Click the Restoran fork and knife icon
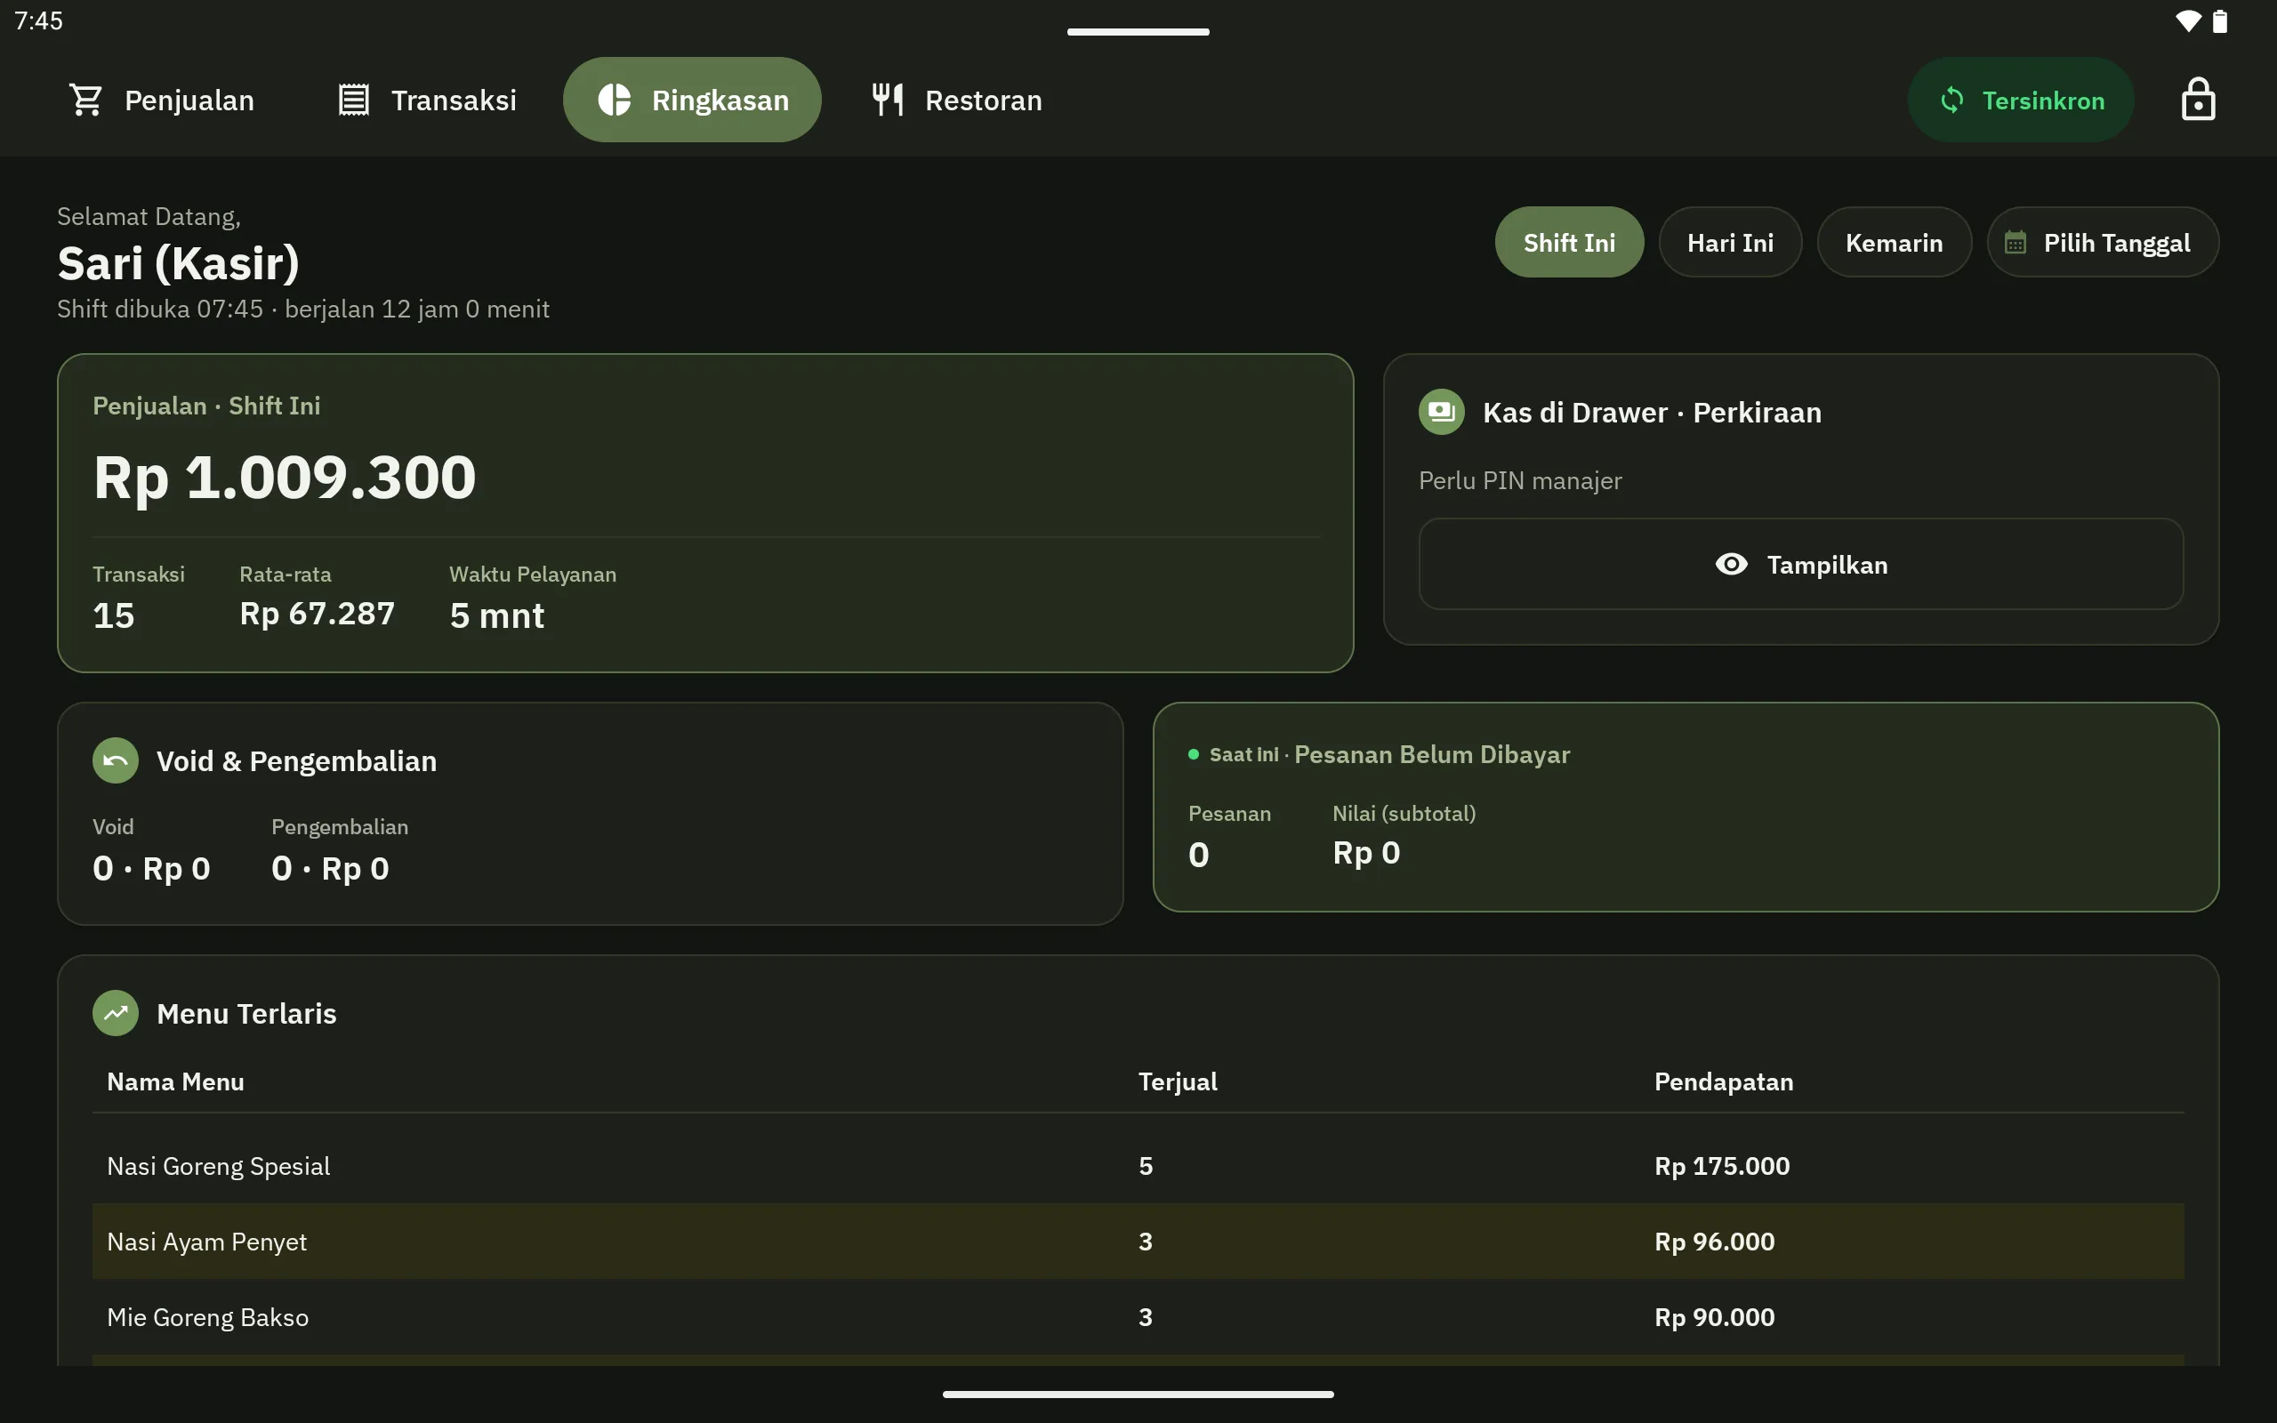 click(888, 100)
